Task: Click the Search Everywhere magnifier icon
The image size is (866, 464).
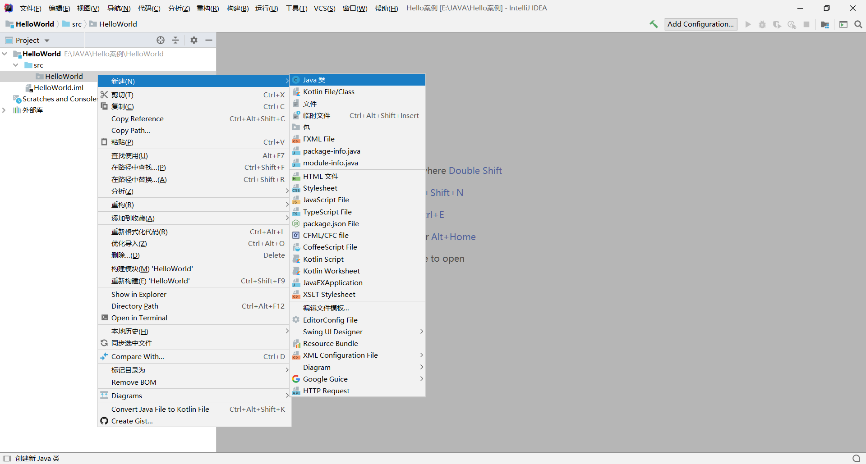Action: coord(858,24)
